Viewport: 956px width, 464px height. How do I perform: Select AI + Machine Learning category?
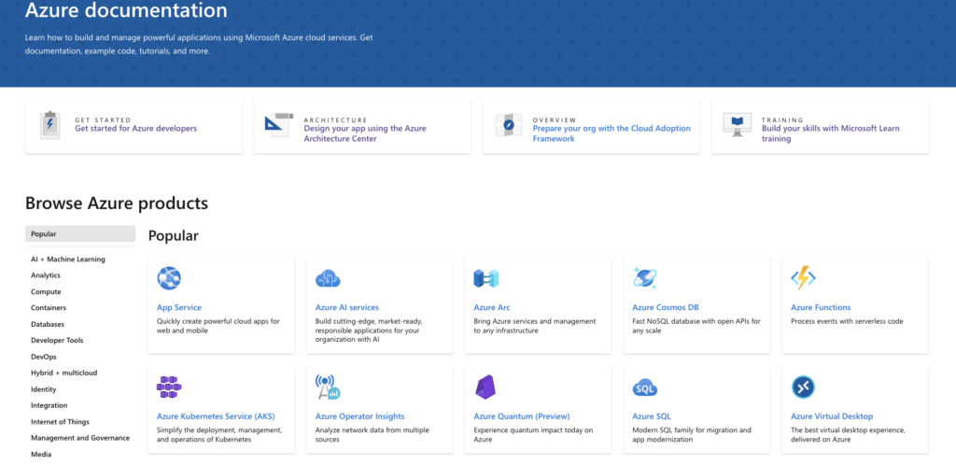67,260
